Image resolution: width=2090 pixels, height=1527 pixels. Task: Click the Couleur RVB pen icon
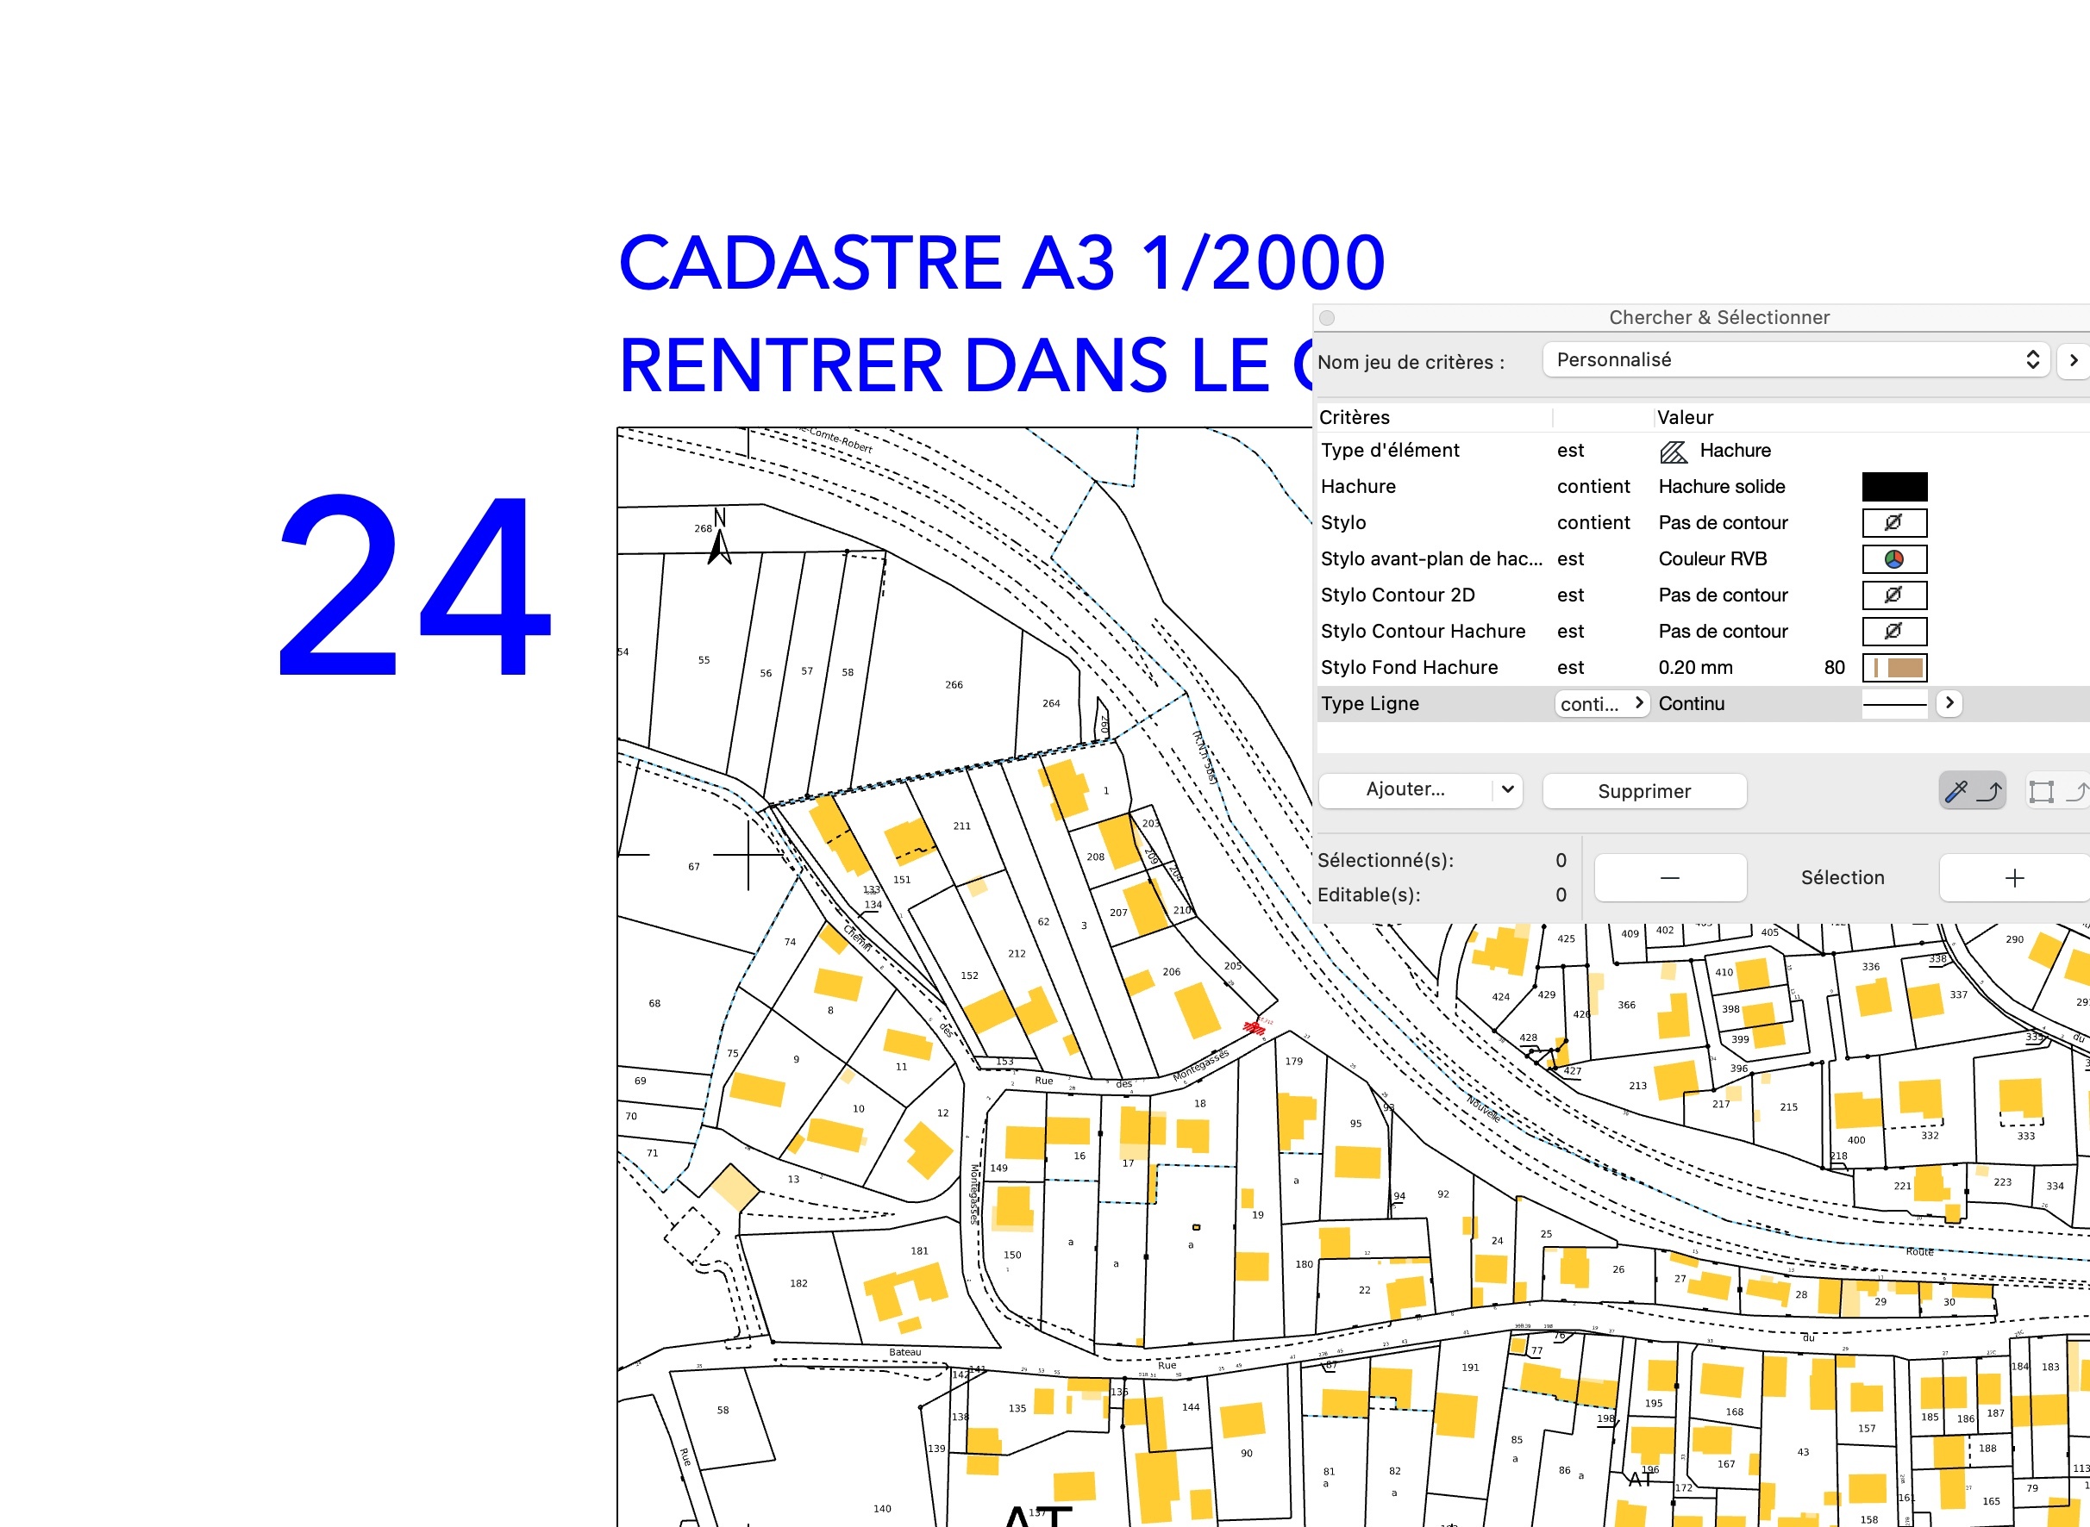coord(1894,559)
